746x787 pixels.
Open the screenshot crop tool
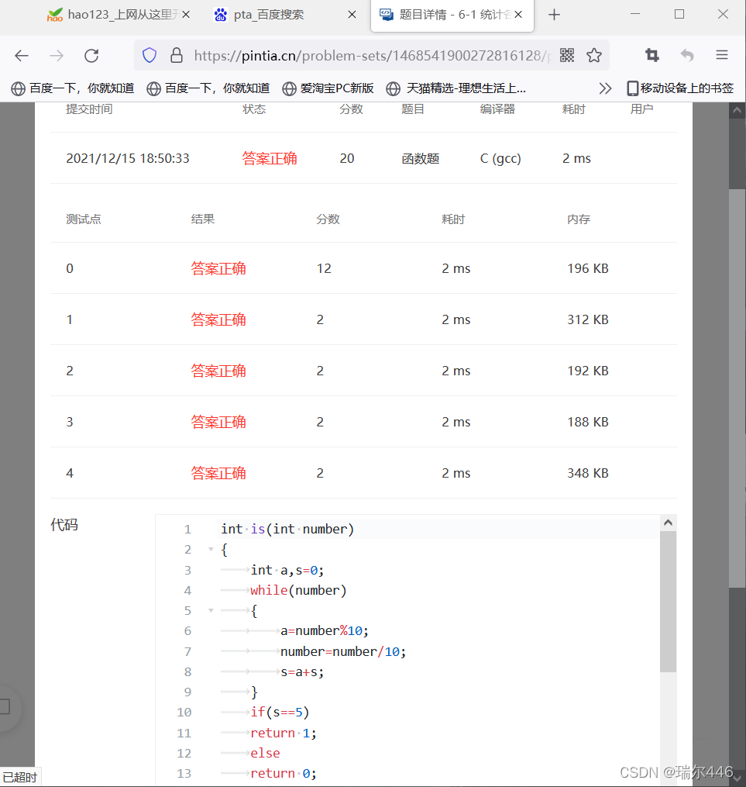pyautogui.click(x=651, y=55)
